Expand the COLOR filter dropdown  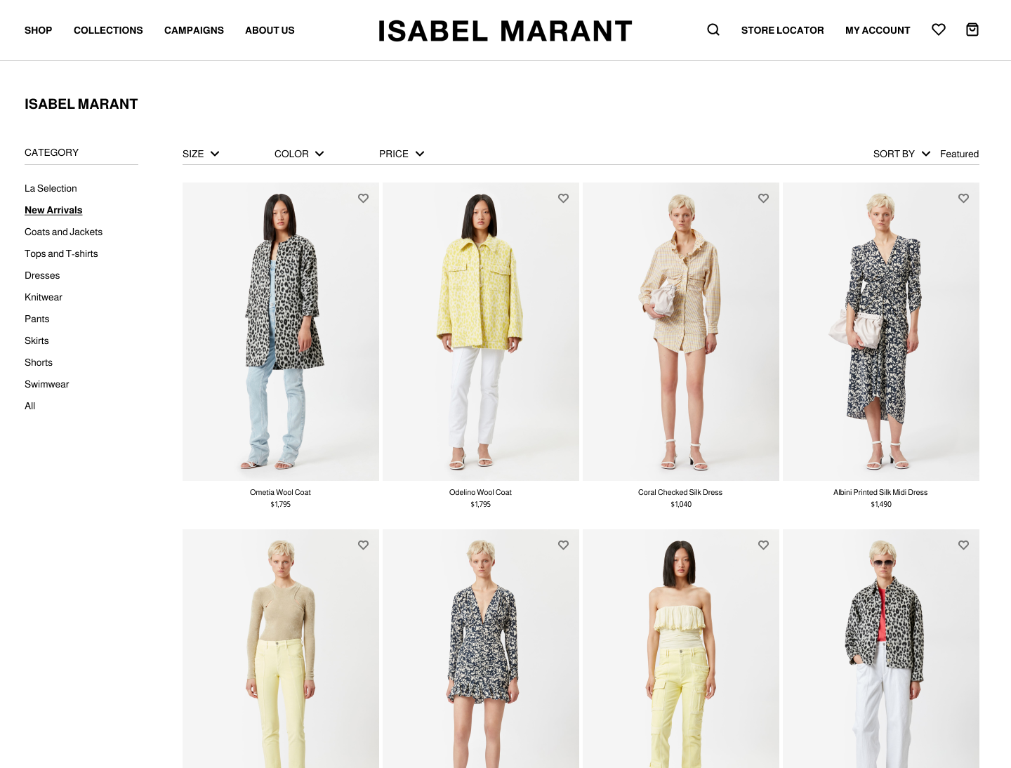[x=299, y=154]
